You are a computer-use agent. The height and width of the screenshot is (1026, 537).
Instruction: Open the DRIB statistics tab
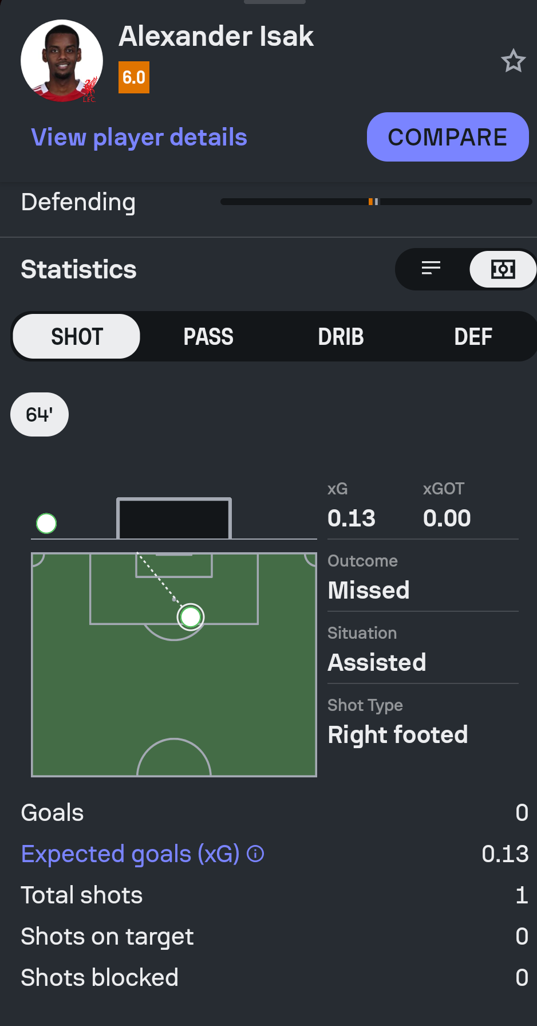point(341,337)
